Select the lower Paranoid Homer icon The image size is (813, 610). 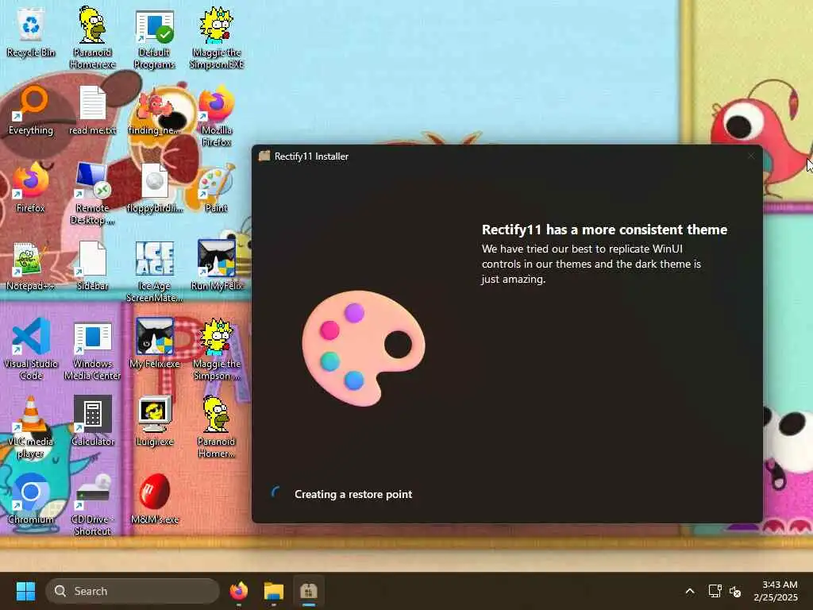tap(217, 427)
